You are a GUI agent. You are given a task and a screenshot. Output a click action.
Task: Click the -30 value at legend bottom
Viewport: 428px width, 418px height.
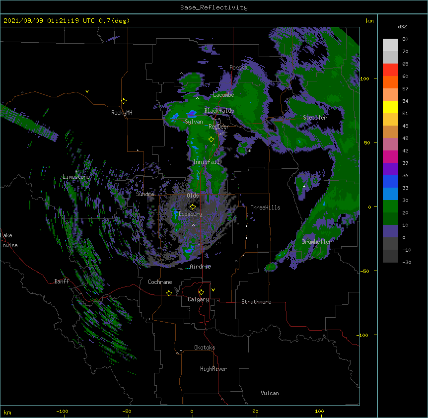(407, 263)
